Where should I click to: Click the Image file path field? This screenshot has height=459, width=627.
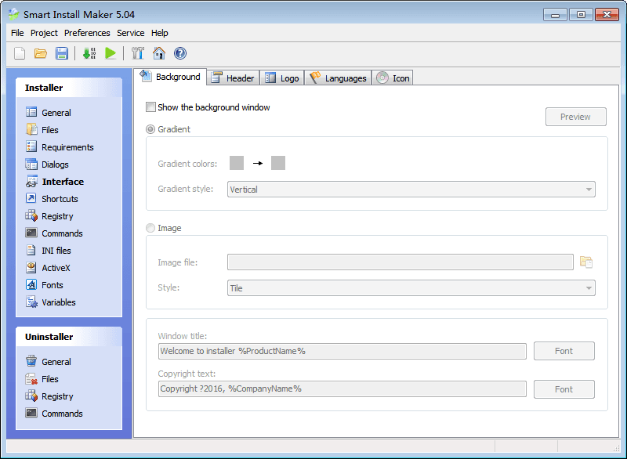400,262
